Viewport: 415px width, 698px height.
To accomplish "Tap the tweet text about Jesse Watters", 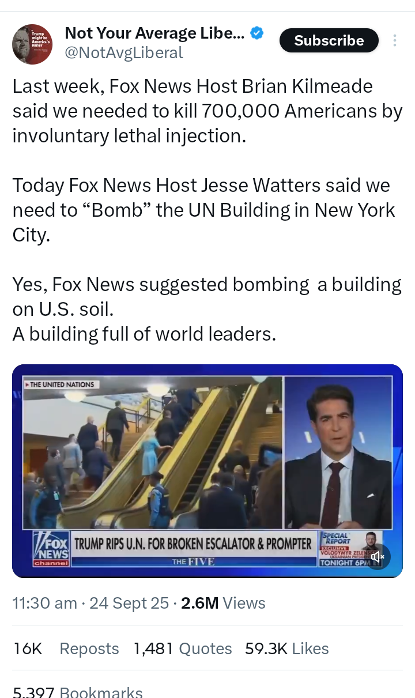I will pos(203,210).
